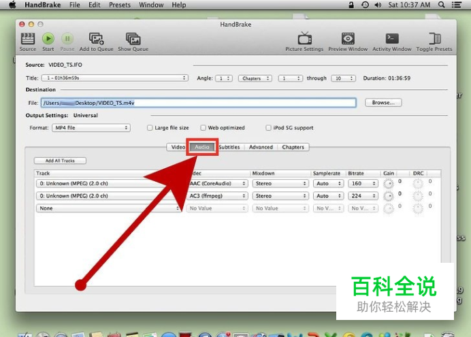Switch to the Video tab
The height and width of the screenshot is (337, 471).
178,147
